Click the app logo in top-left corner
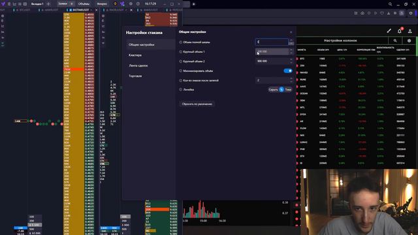 click(x=3, y=4)
